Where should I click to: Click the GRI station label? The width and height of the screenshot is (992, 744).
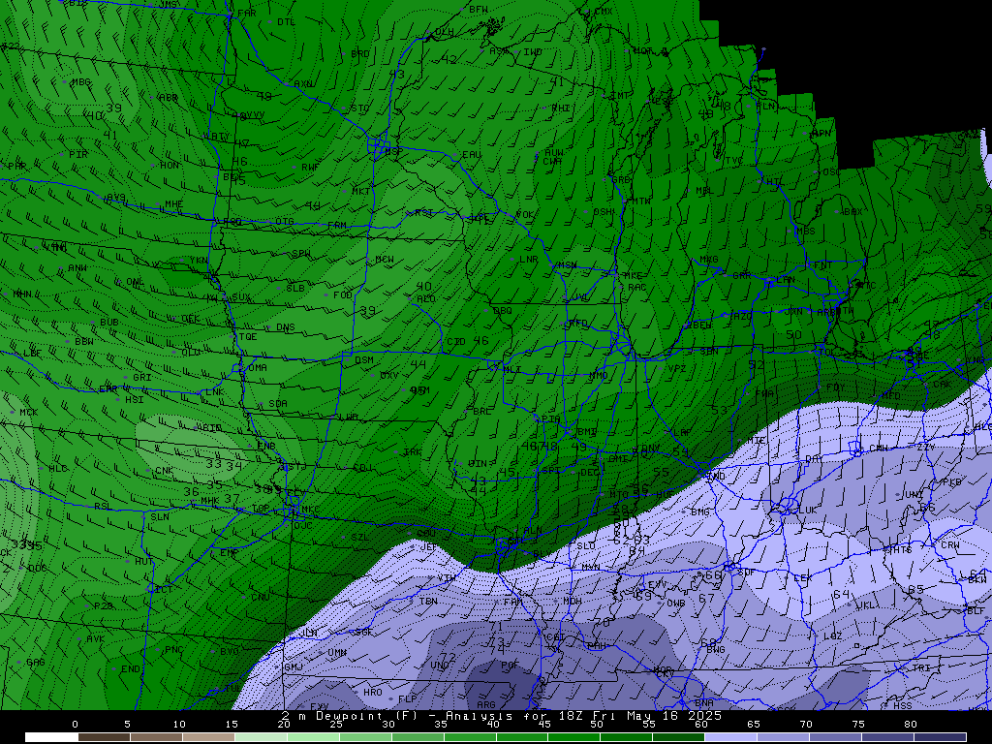[x=141, y=378]
